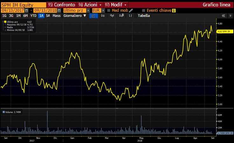Image resolution: width=234 pixels, height=143 pixels.
Task: Select the Mass time range
Action: (x=57, y=16)
